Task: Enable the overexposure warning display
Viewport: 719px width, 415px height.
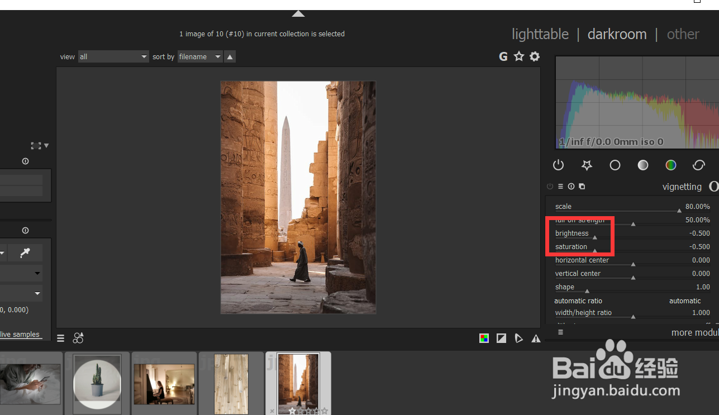Action: pos(501,338)
